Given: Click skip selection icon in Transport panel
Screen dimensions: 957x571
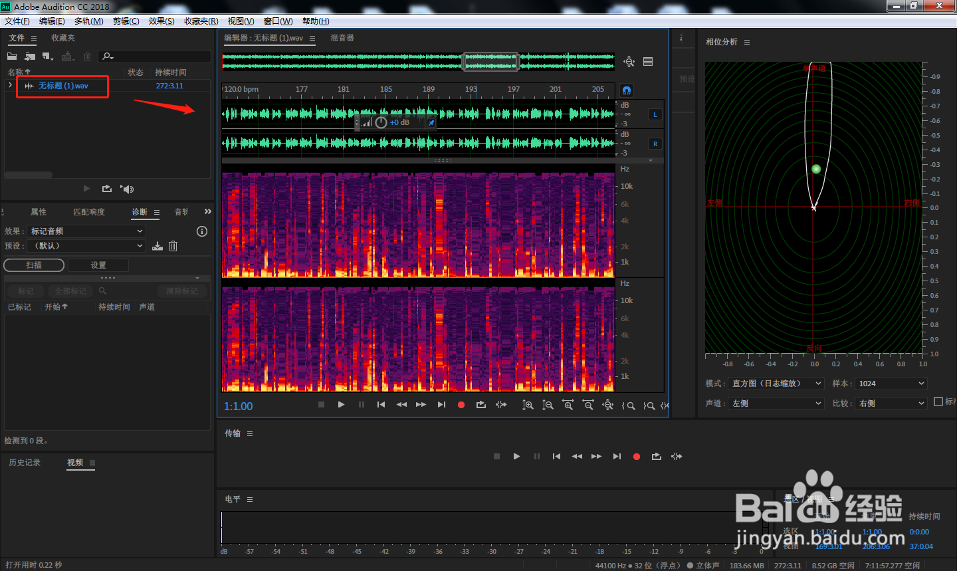Looking at the screenshot, I should pyautogui.click(x=677, y=457).
